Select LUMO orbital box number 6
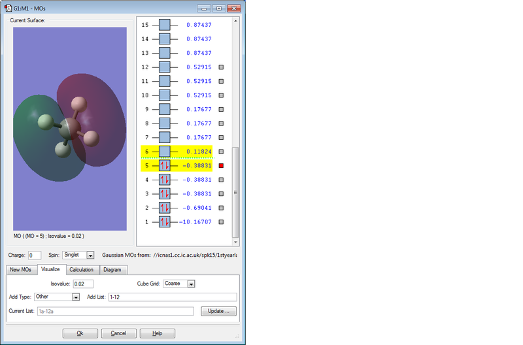 [x=165, y=152]
